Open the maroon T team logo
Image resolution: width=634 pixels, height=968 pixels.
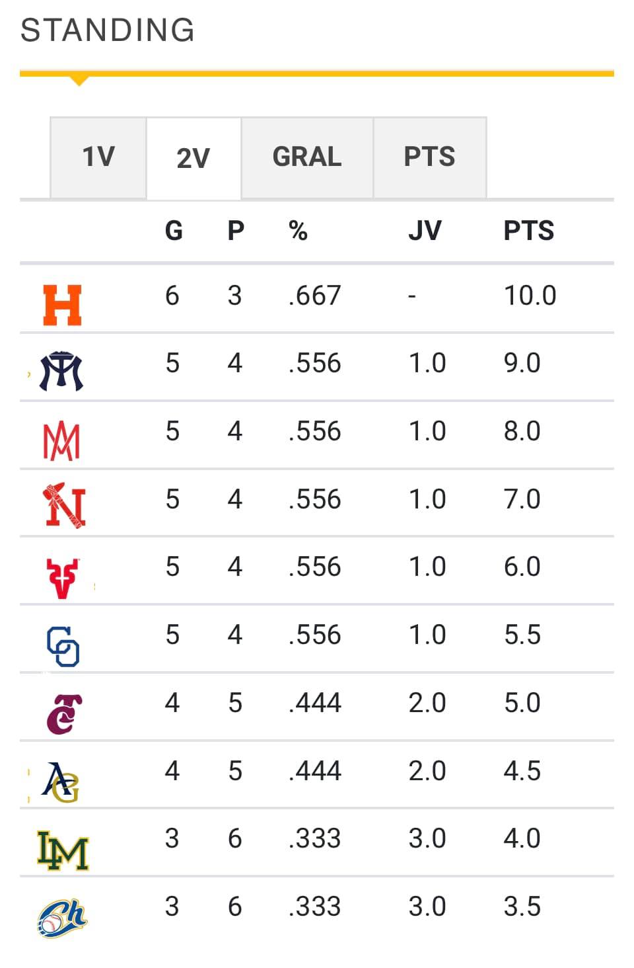coord(64,714)
